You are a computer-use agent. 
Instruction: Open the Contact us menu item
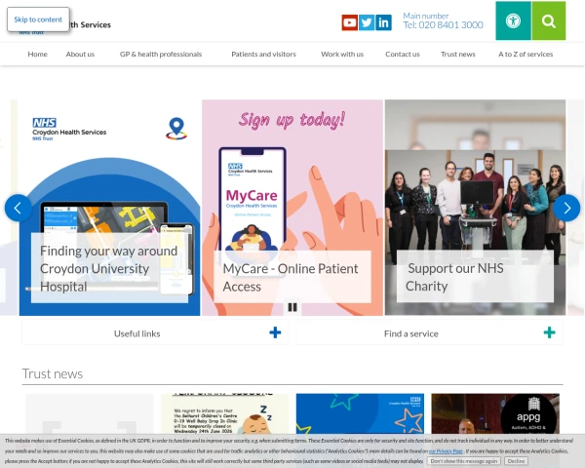(402, 55)
